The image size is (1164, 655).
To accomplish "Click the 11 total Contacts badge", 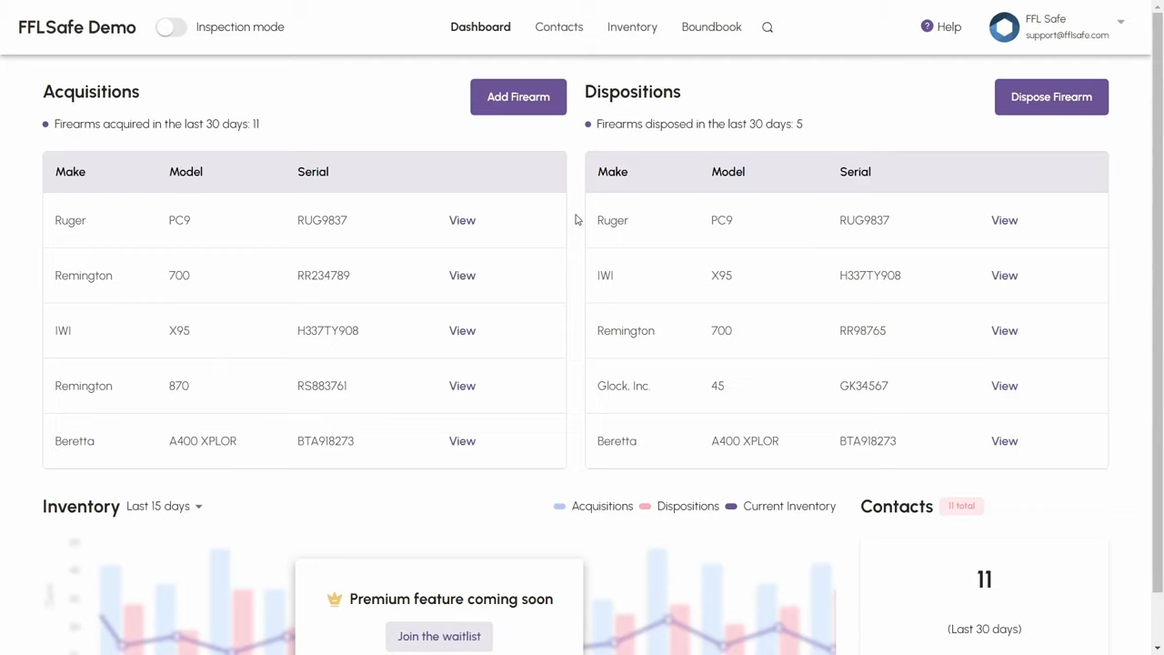I will coord(961,506).
